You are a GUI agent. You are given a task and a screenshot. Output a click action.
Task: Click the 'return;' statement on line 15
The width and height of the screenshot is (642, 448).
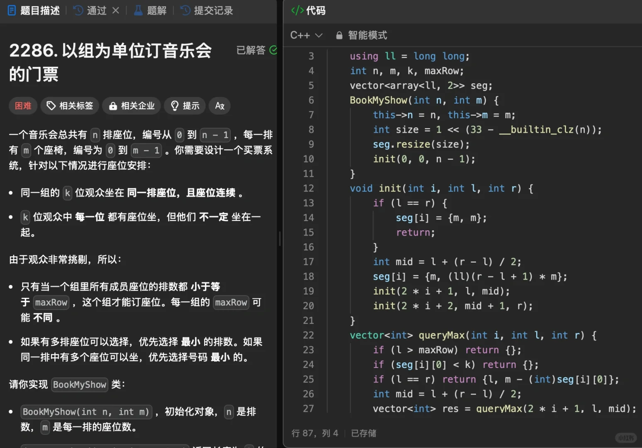[x=415, y=232]
